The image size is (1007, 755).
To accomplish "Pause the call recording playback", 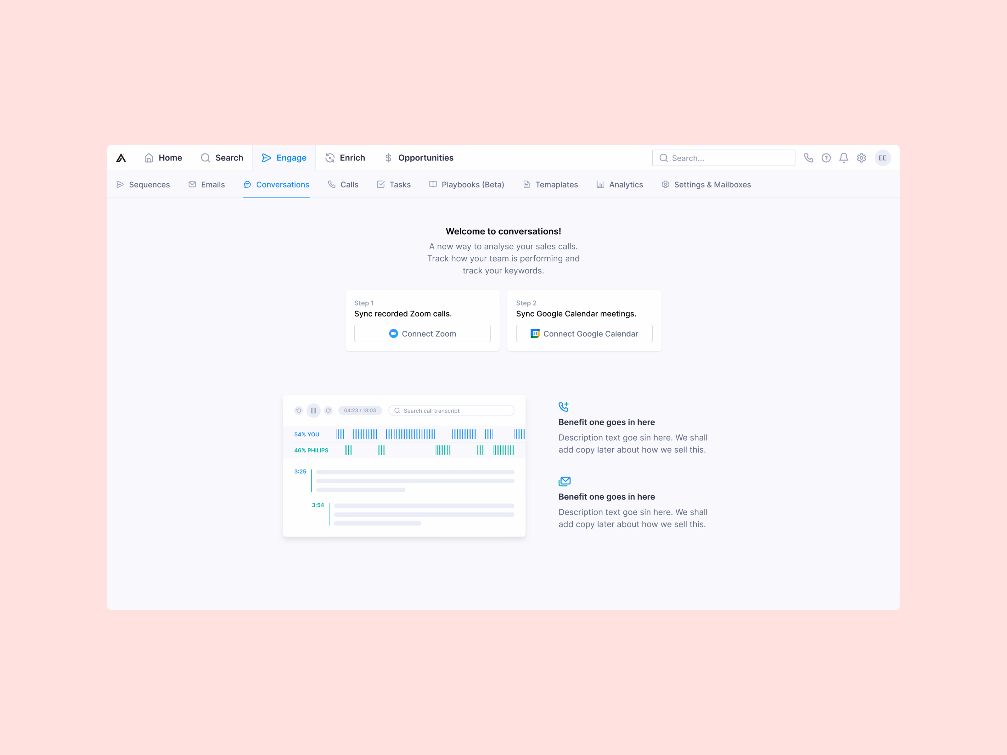I will pos(313,411).
